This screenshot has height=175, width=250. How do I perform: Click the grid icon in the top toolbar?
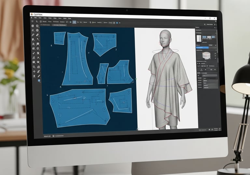[x=114, y=23]
